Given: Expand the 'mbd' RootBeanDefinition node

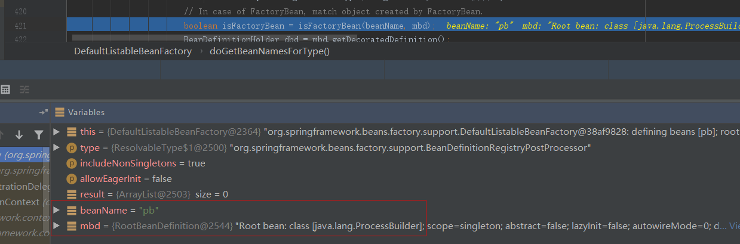Looking at the screenshot, I should pyautogui.click(x=57, y=226).
